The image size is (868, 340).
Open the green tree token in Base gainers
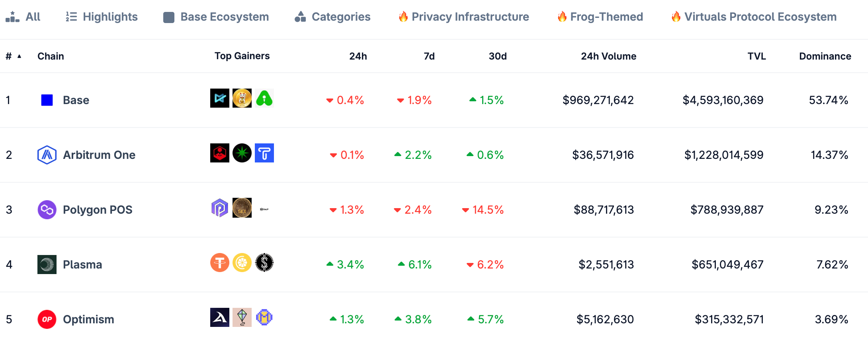264,98
